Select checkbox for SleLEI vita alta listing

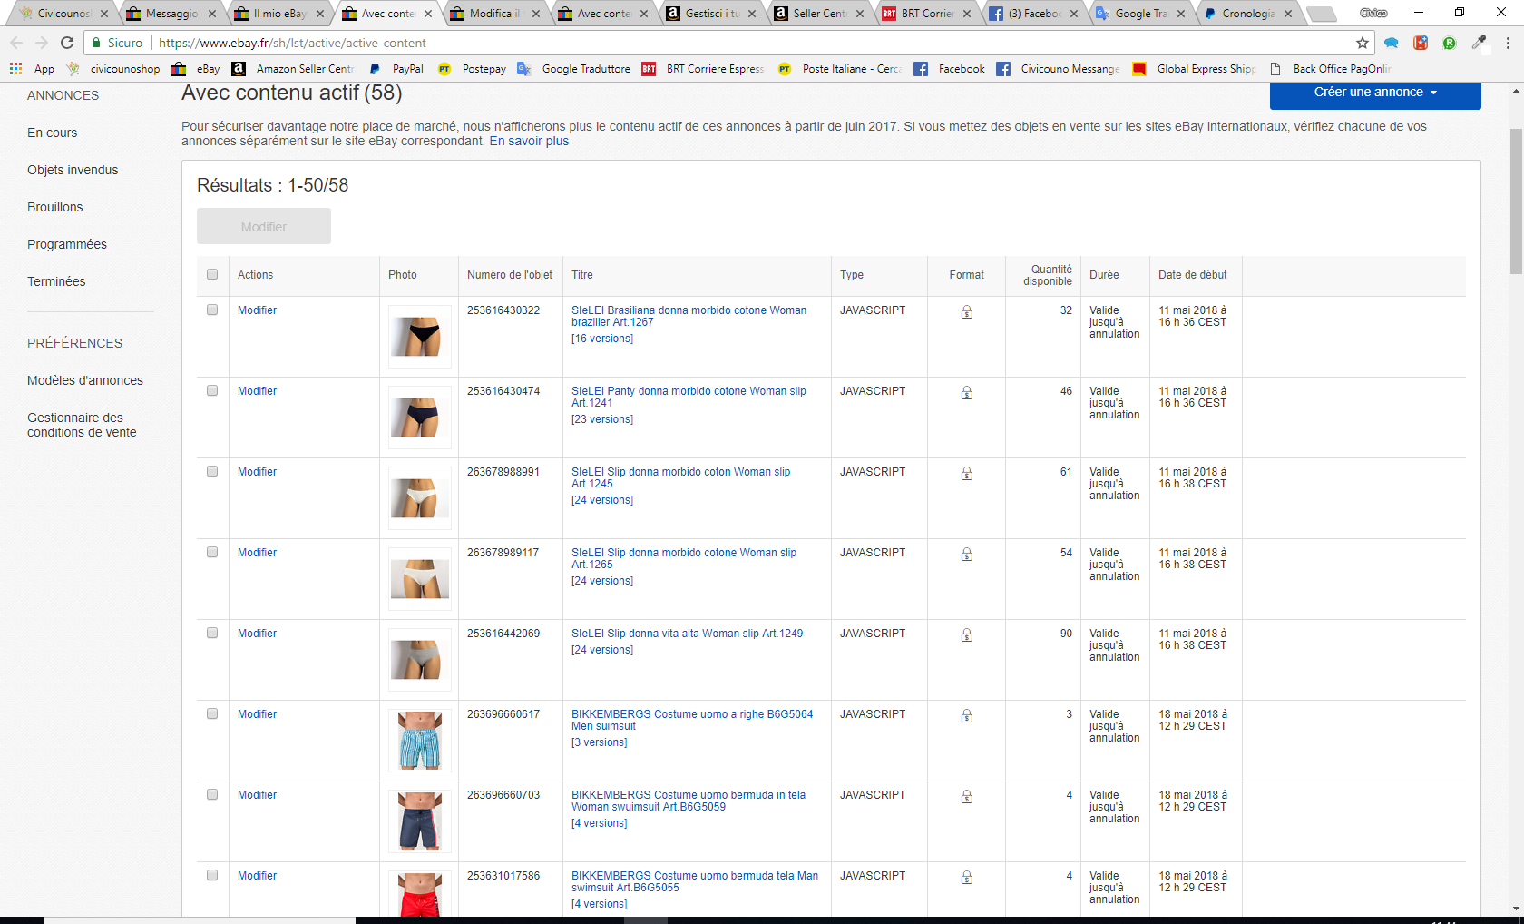pyautogui.click(x=212, y=633)
